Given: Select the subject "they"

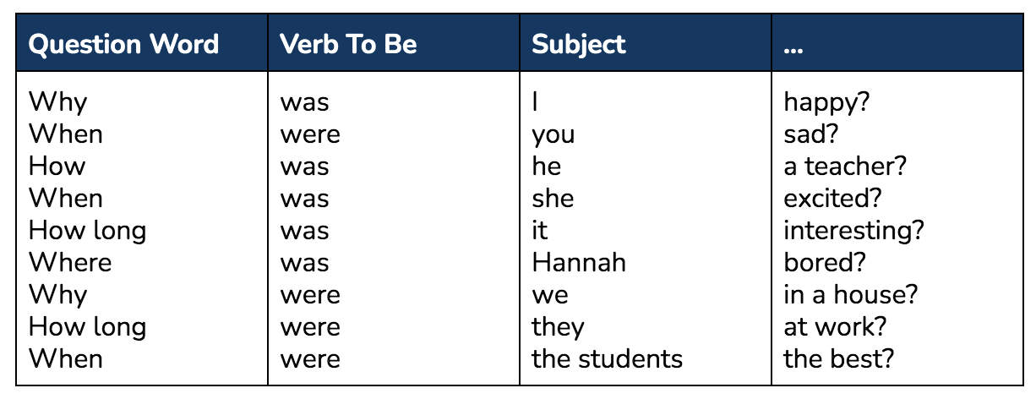Looking at the screenshot, I should coord(558,327).
